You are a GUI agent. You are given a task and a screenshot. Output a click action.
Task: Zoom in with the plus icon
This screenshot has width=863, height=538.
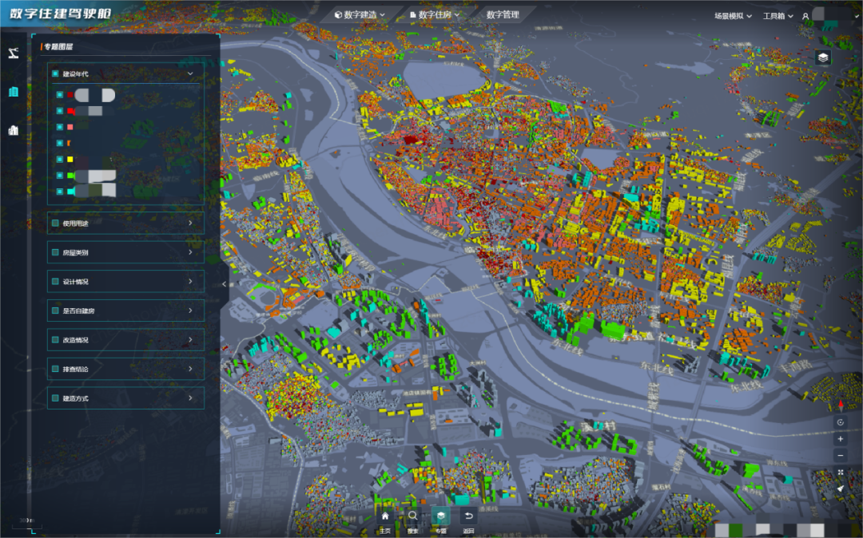click(841, 439)
